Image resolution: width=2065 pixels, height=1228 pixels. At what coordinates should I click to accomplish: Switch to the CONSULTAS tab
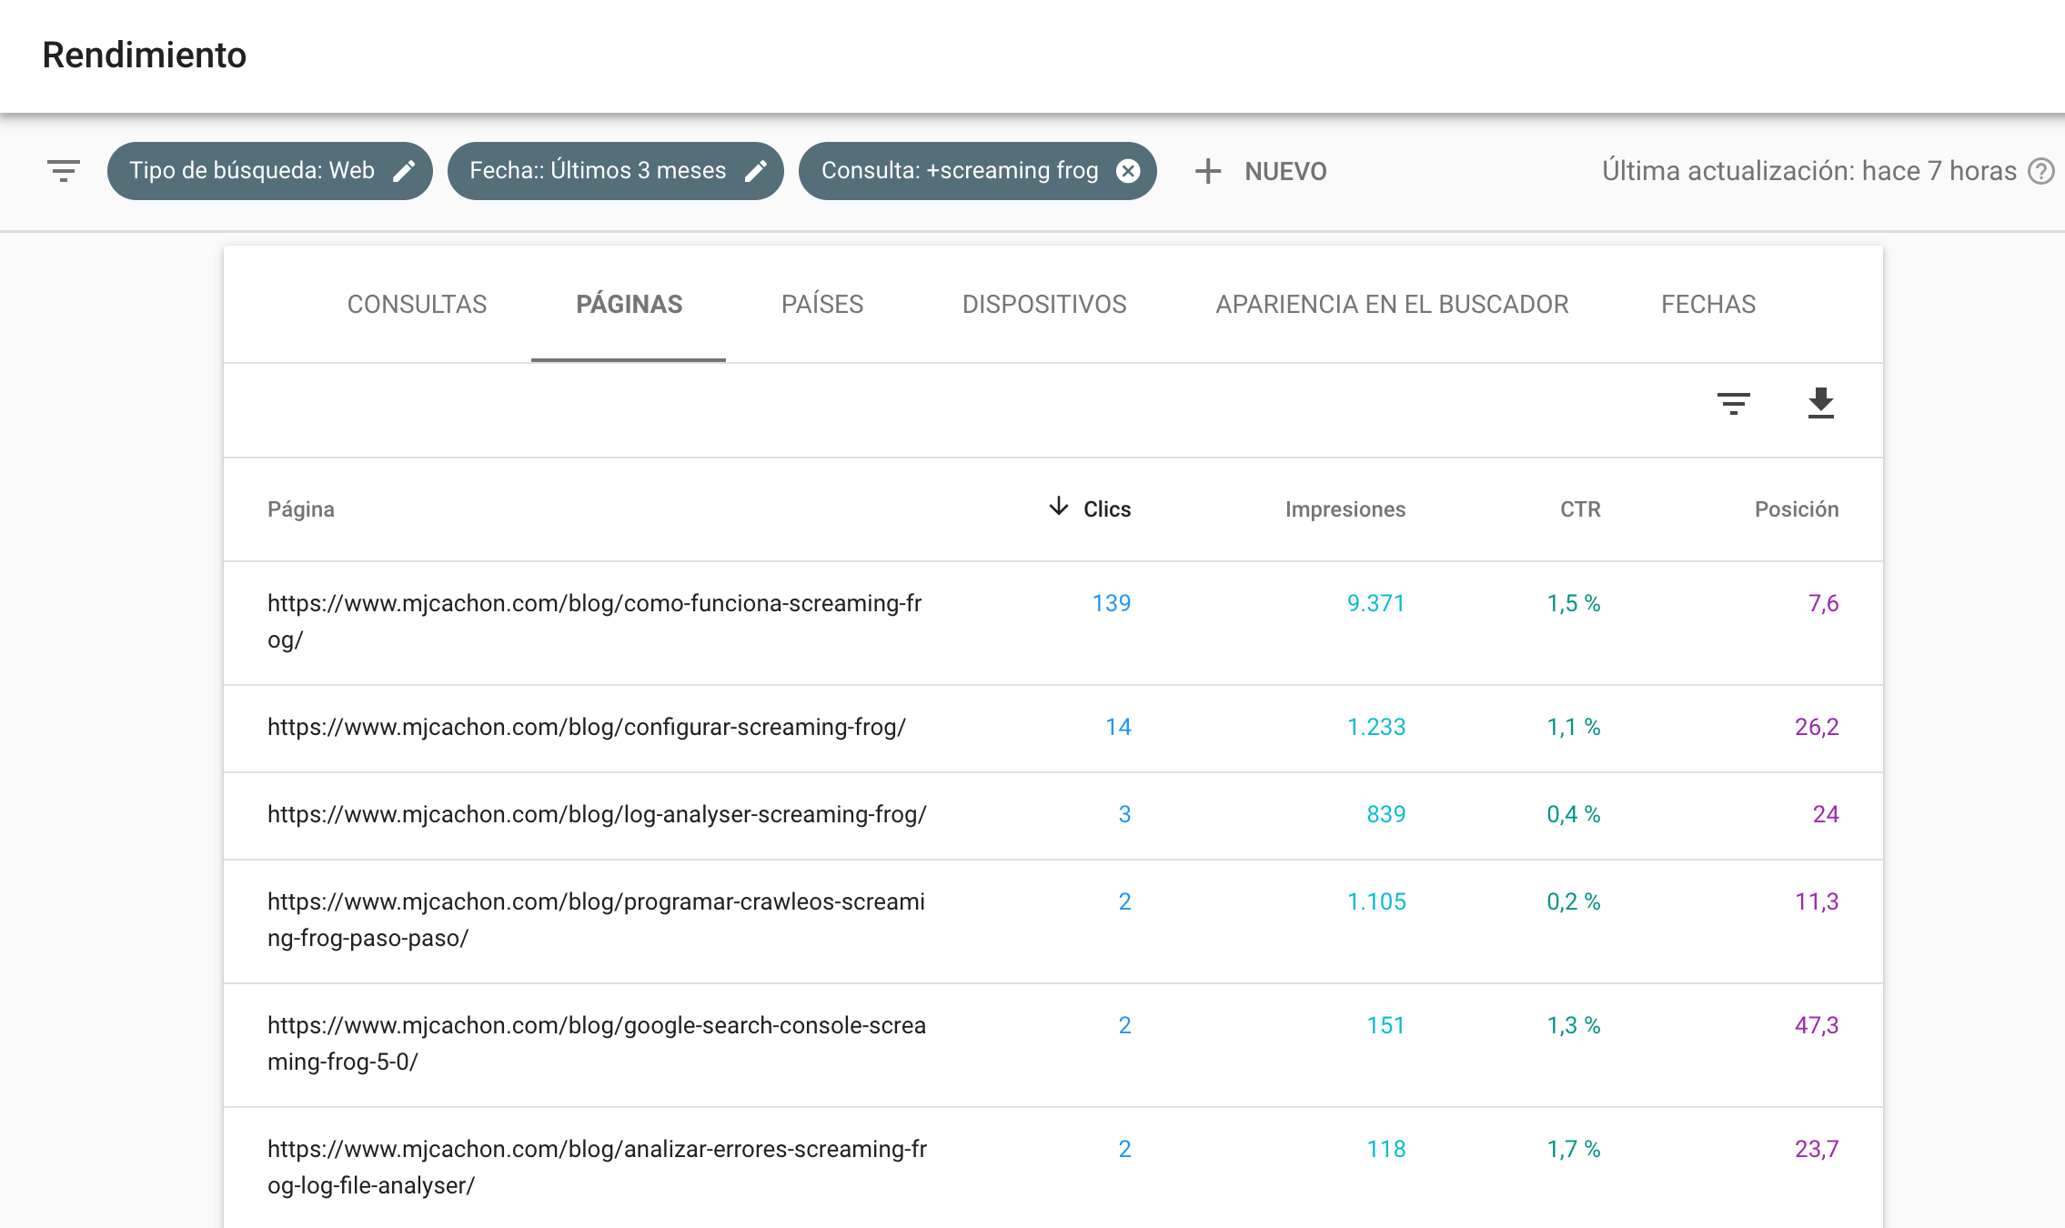(417, 304)
